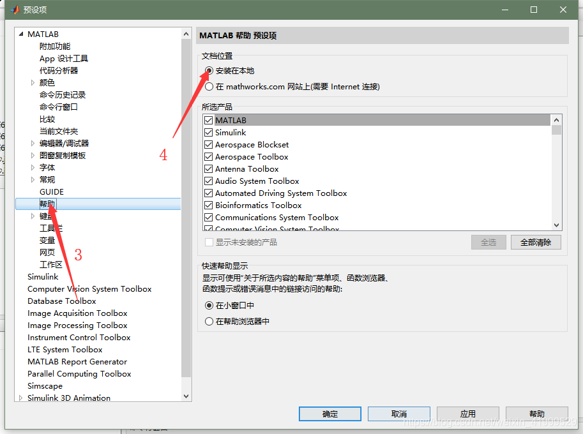Choose 在帮助浏览器中 quick help option
Viewport: 583px width, 434px height.
click(x=209, y=322)
